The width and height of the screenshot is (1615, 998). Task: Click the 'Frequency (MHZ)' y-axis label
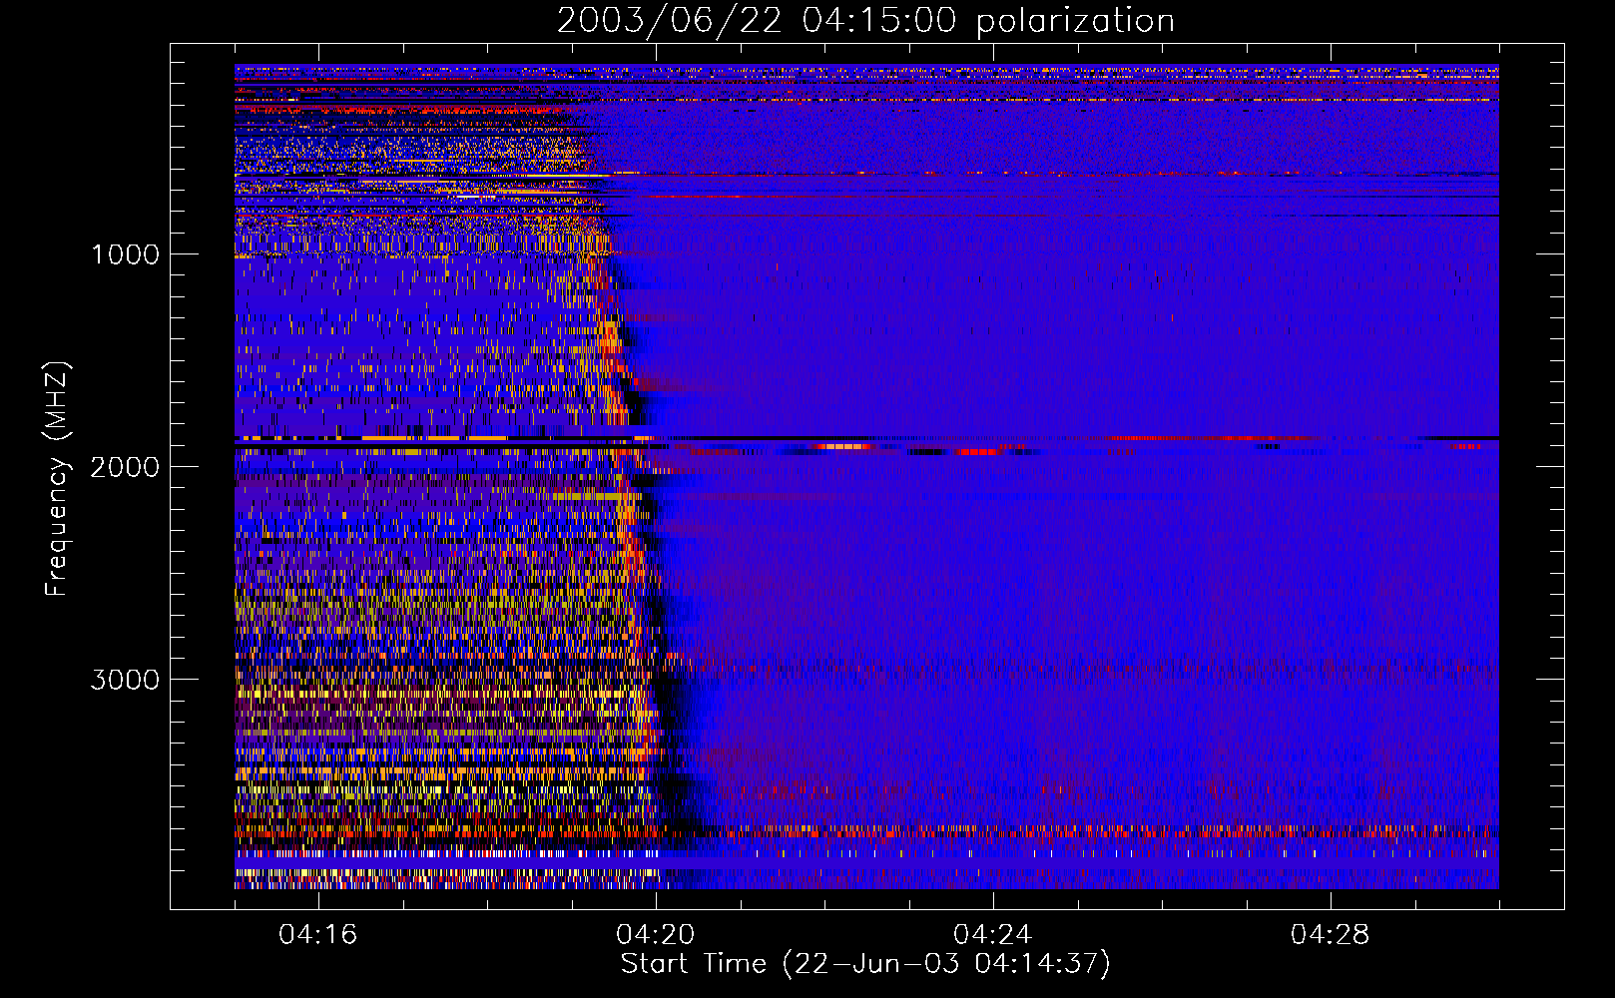(58, 479)
